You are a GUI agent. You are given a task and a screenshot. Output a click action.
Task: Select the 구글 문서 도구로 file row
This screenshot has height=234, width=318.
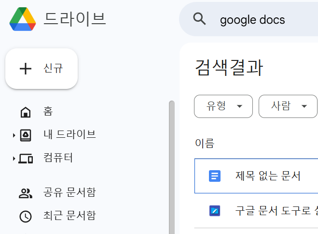tap(256, 211)
